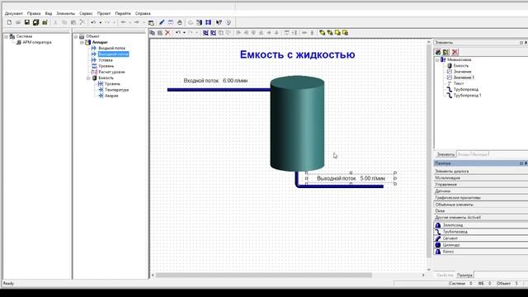528x297 pixels.
Task: Click the red X icon in Элементы panel
Action: tap(455, 52)
